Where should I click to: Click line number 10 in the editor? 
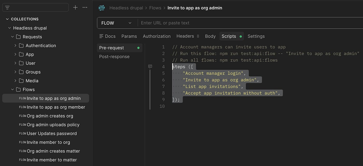[162, 106]
